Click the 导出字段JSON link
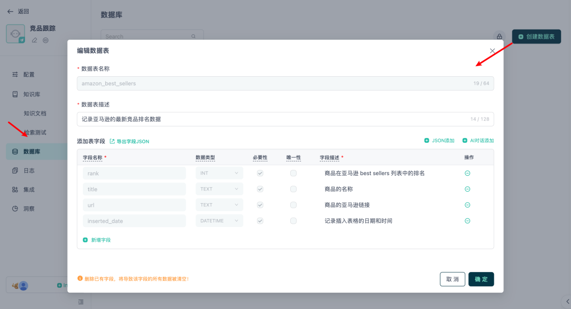The height and width of the screenshot is (309, 571). pyautogui.click(x=130, y=141)
